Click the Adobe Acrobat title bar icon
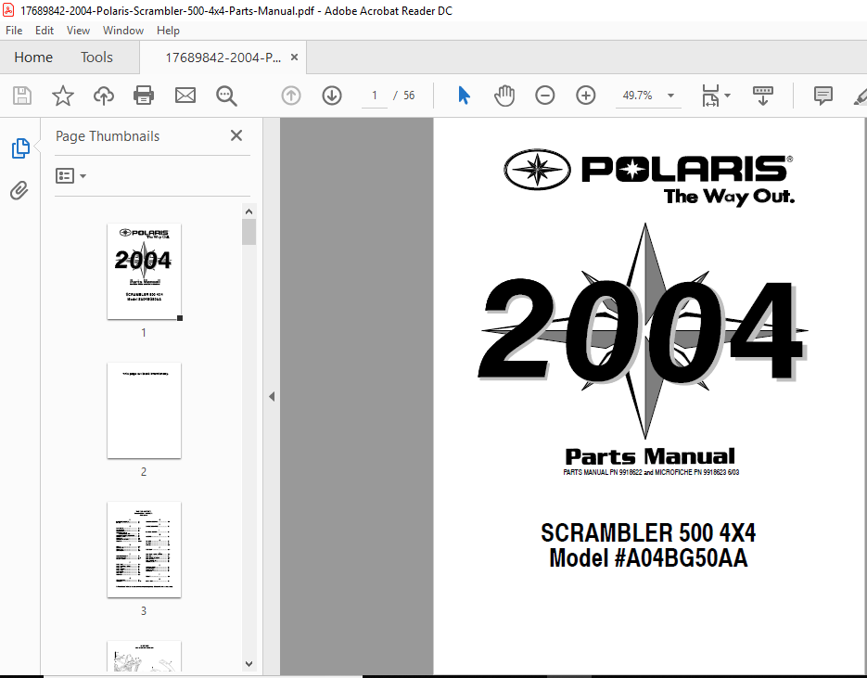This screenshot has height=678, width=867. click(7, 10)
